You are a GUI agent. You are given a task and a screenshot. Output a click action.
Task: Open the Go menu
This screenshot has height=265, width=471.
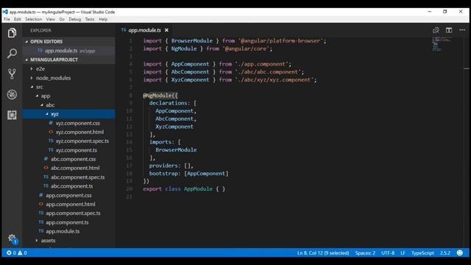62,19
